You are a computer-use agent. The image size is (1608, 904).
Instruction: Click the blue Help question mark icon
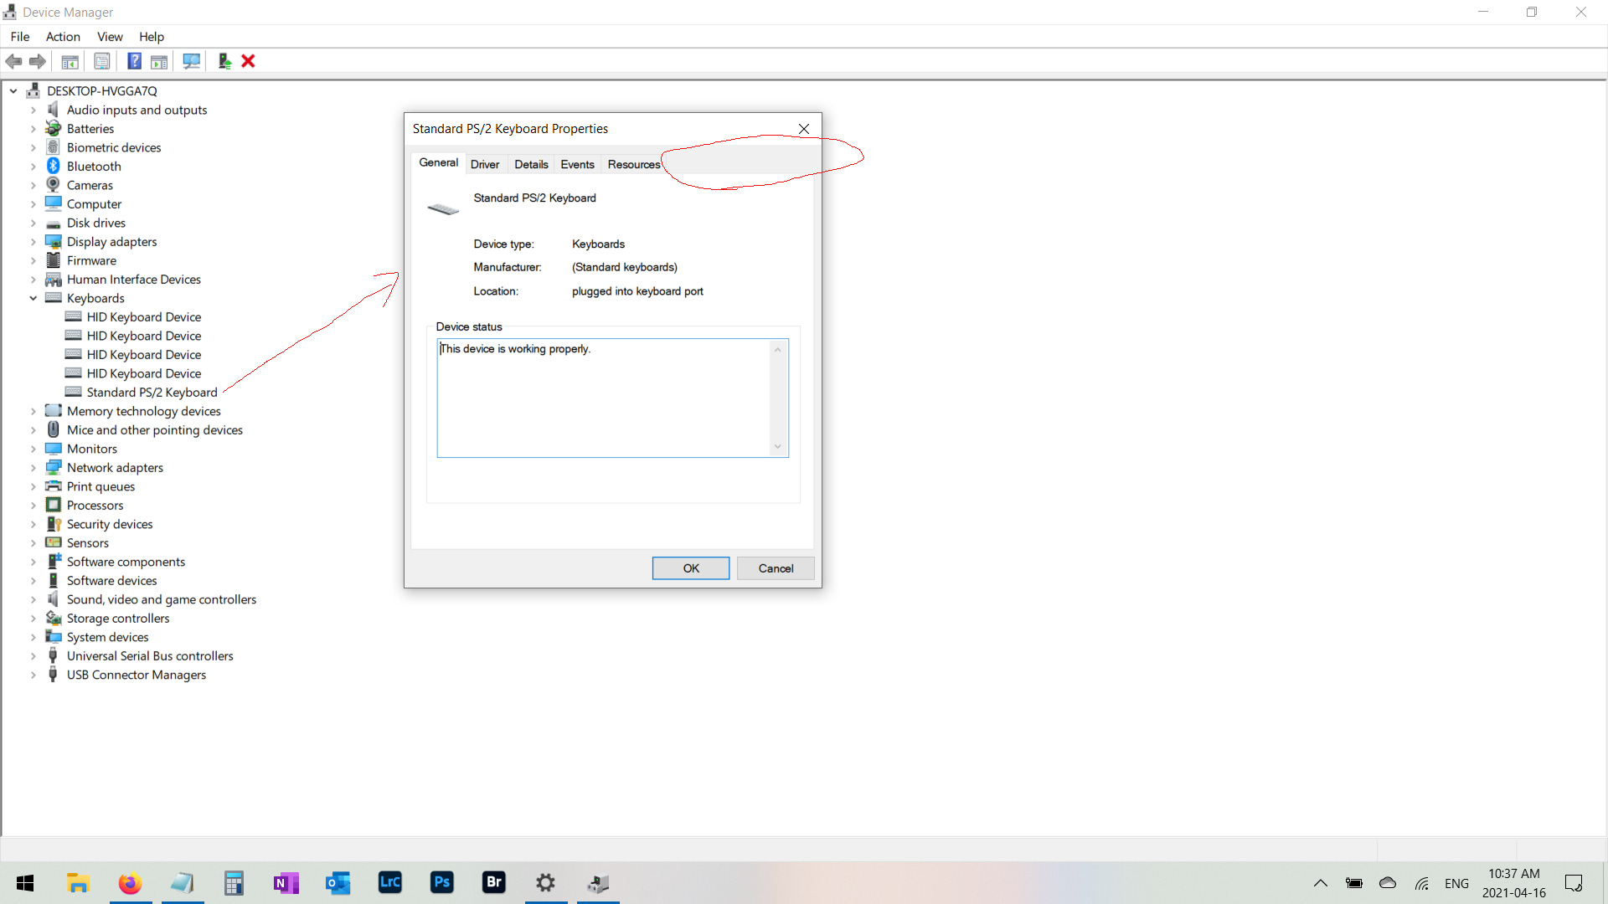click(134, 61)
